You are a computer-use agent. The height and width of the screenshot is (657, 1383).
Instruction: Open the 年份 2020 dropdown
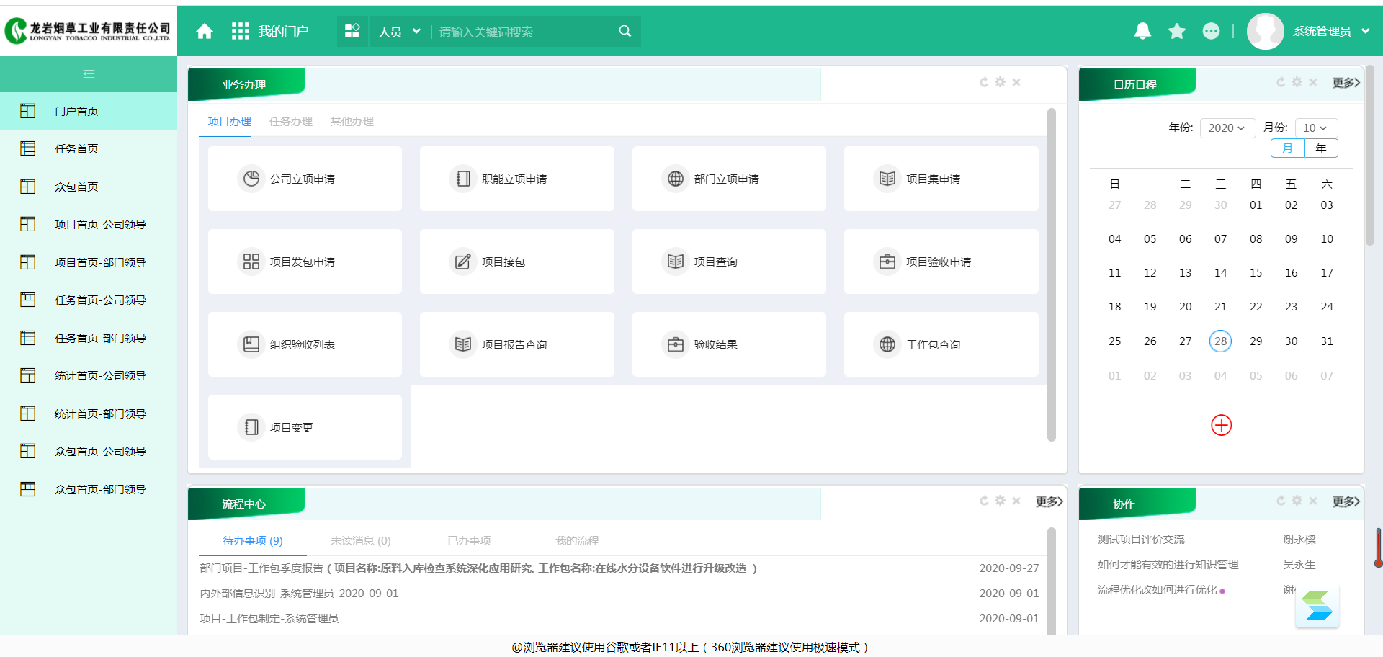[1227, 128]
